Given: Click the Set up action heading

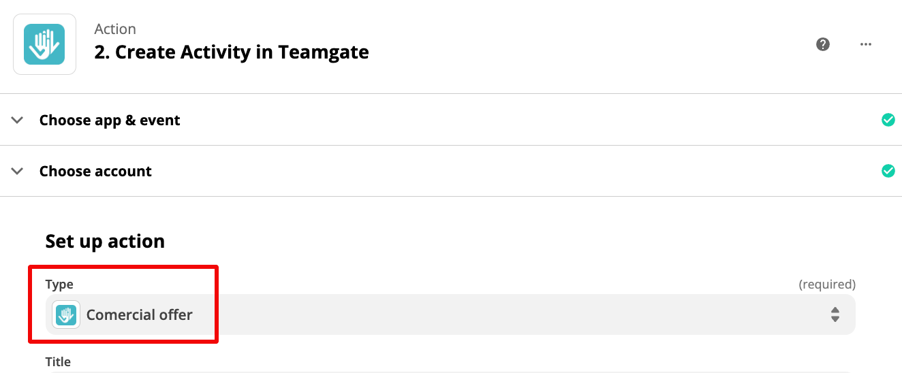Looking at the screenshot, I should click(x=105, y=242).
